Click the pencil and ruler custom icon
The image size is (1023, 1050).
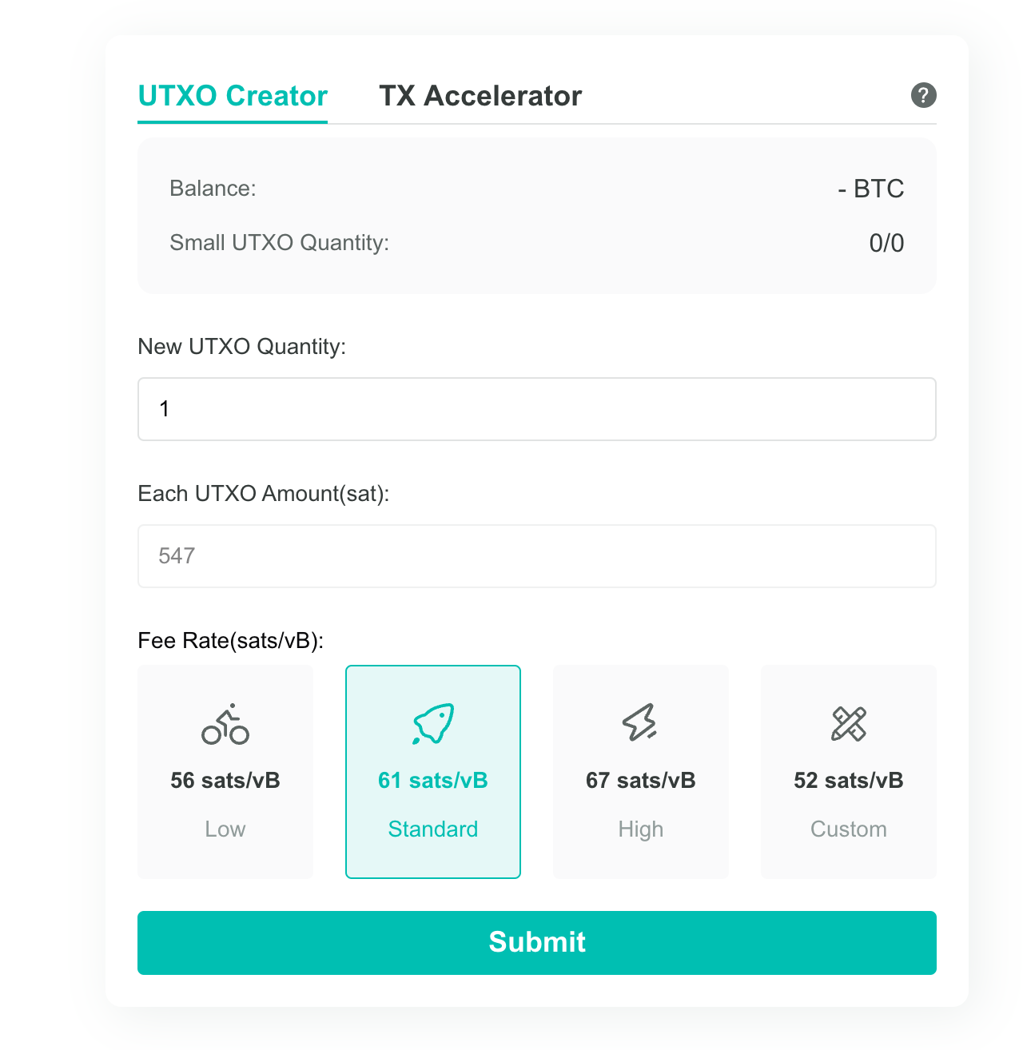848,724
